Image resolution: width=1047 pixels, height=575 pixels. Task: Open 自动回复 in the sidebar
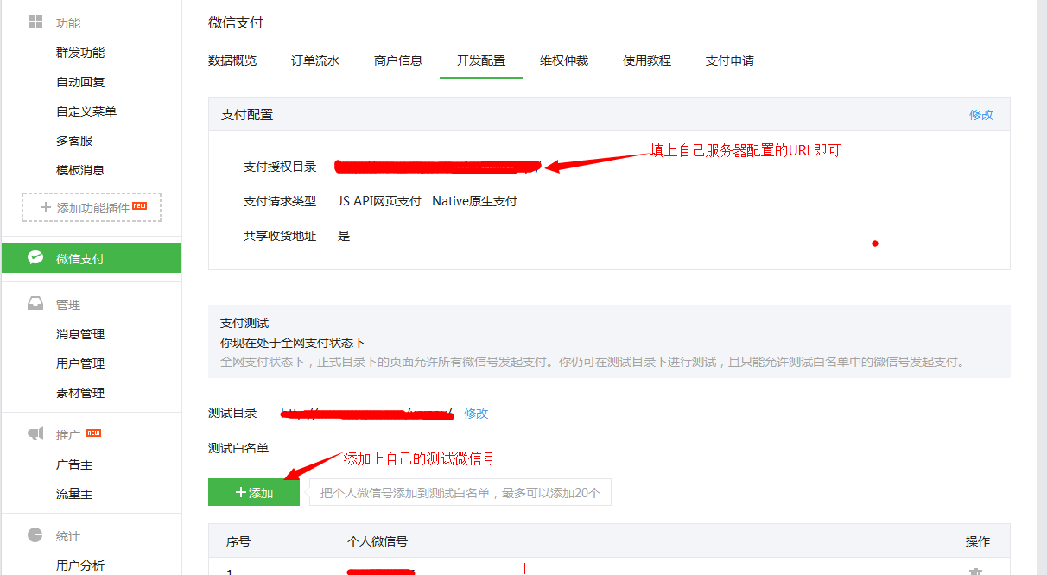tap(80, 82)
